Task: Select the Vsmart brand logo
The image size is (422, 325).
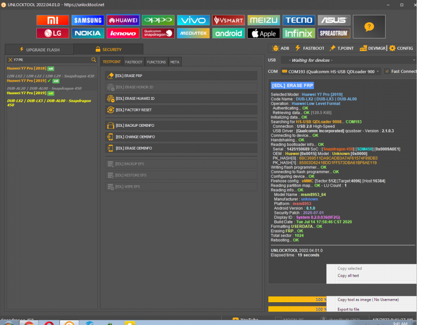Action: pyautogui.click(x=229, y=20)
